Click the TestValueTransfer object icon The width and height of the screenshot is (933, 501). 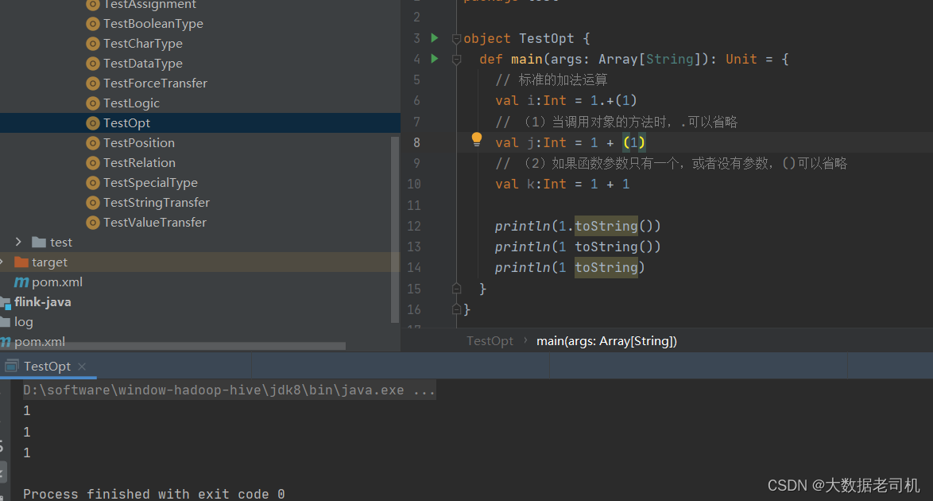pos(92,222)
